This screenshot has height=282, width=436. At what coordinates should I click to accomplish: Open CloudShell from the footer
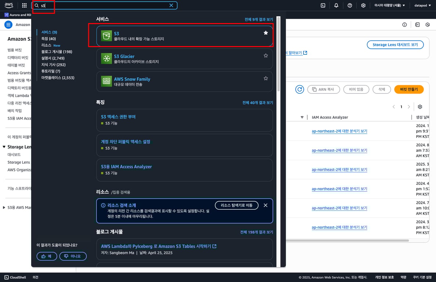[15, 277]
